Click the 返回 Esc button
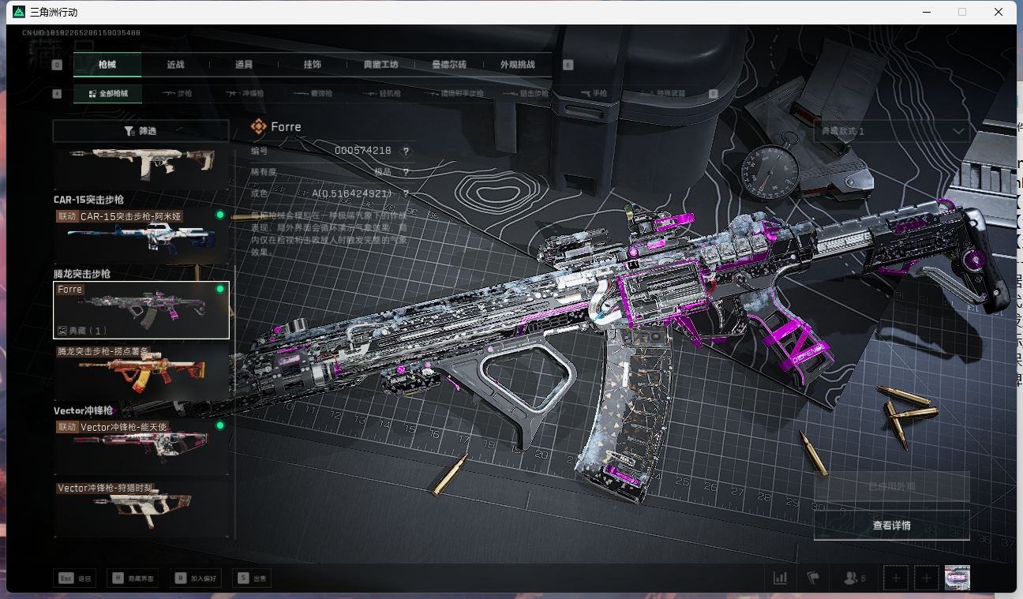The image size is (1023, 599). point(76,578)
